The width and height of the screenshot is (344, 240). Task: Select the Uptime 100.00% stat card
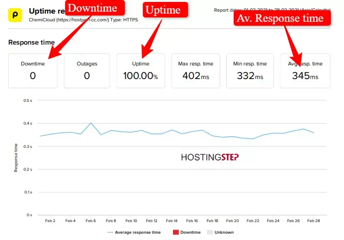coord(140,71)
